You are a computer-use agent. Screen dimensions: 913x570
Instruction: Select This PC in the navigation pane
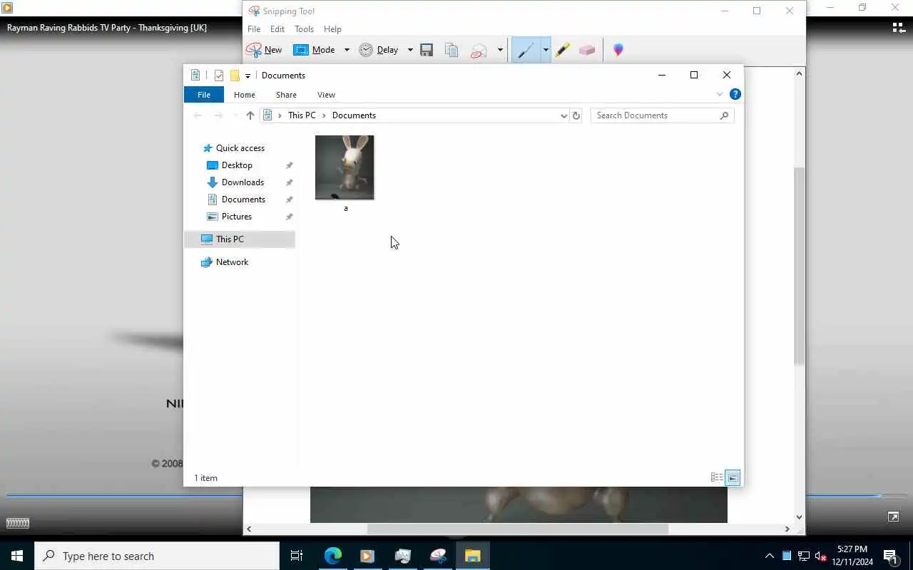pyautogui.click(x=240, y=239)
